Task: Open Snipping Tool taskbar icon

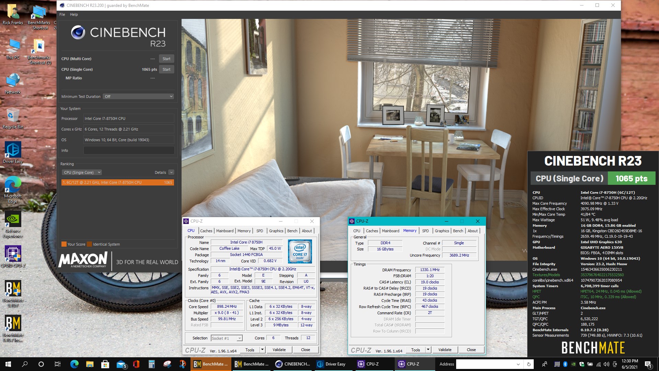Action: (167, 364)
